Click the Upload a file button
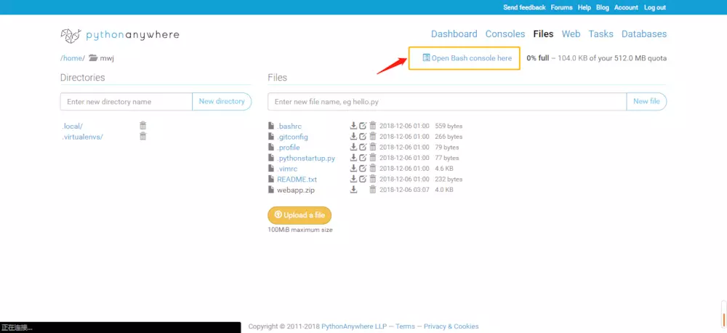The height and width of the screenshot is (333, 727). point(300,215)
